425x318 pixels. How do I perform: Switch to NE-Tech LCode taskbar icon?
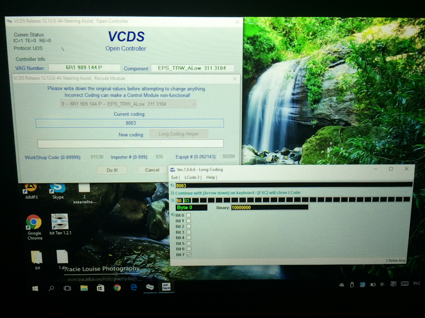[x=166, y=287]
